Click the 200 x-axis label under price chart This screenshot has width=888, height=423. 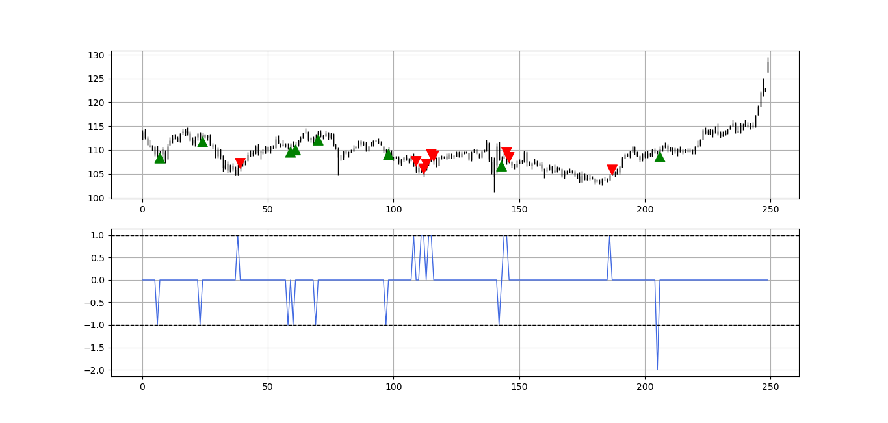tap(645, 210)
